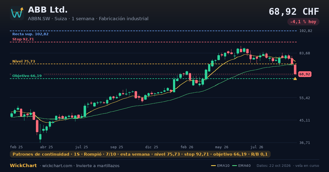Click the ABBN.SW subtitle line
The image size is (329, 172).
pos(88,19)
